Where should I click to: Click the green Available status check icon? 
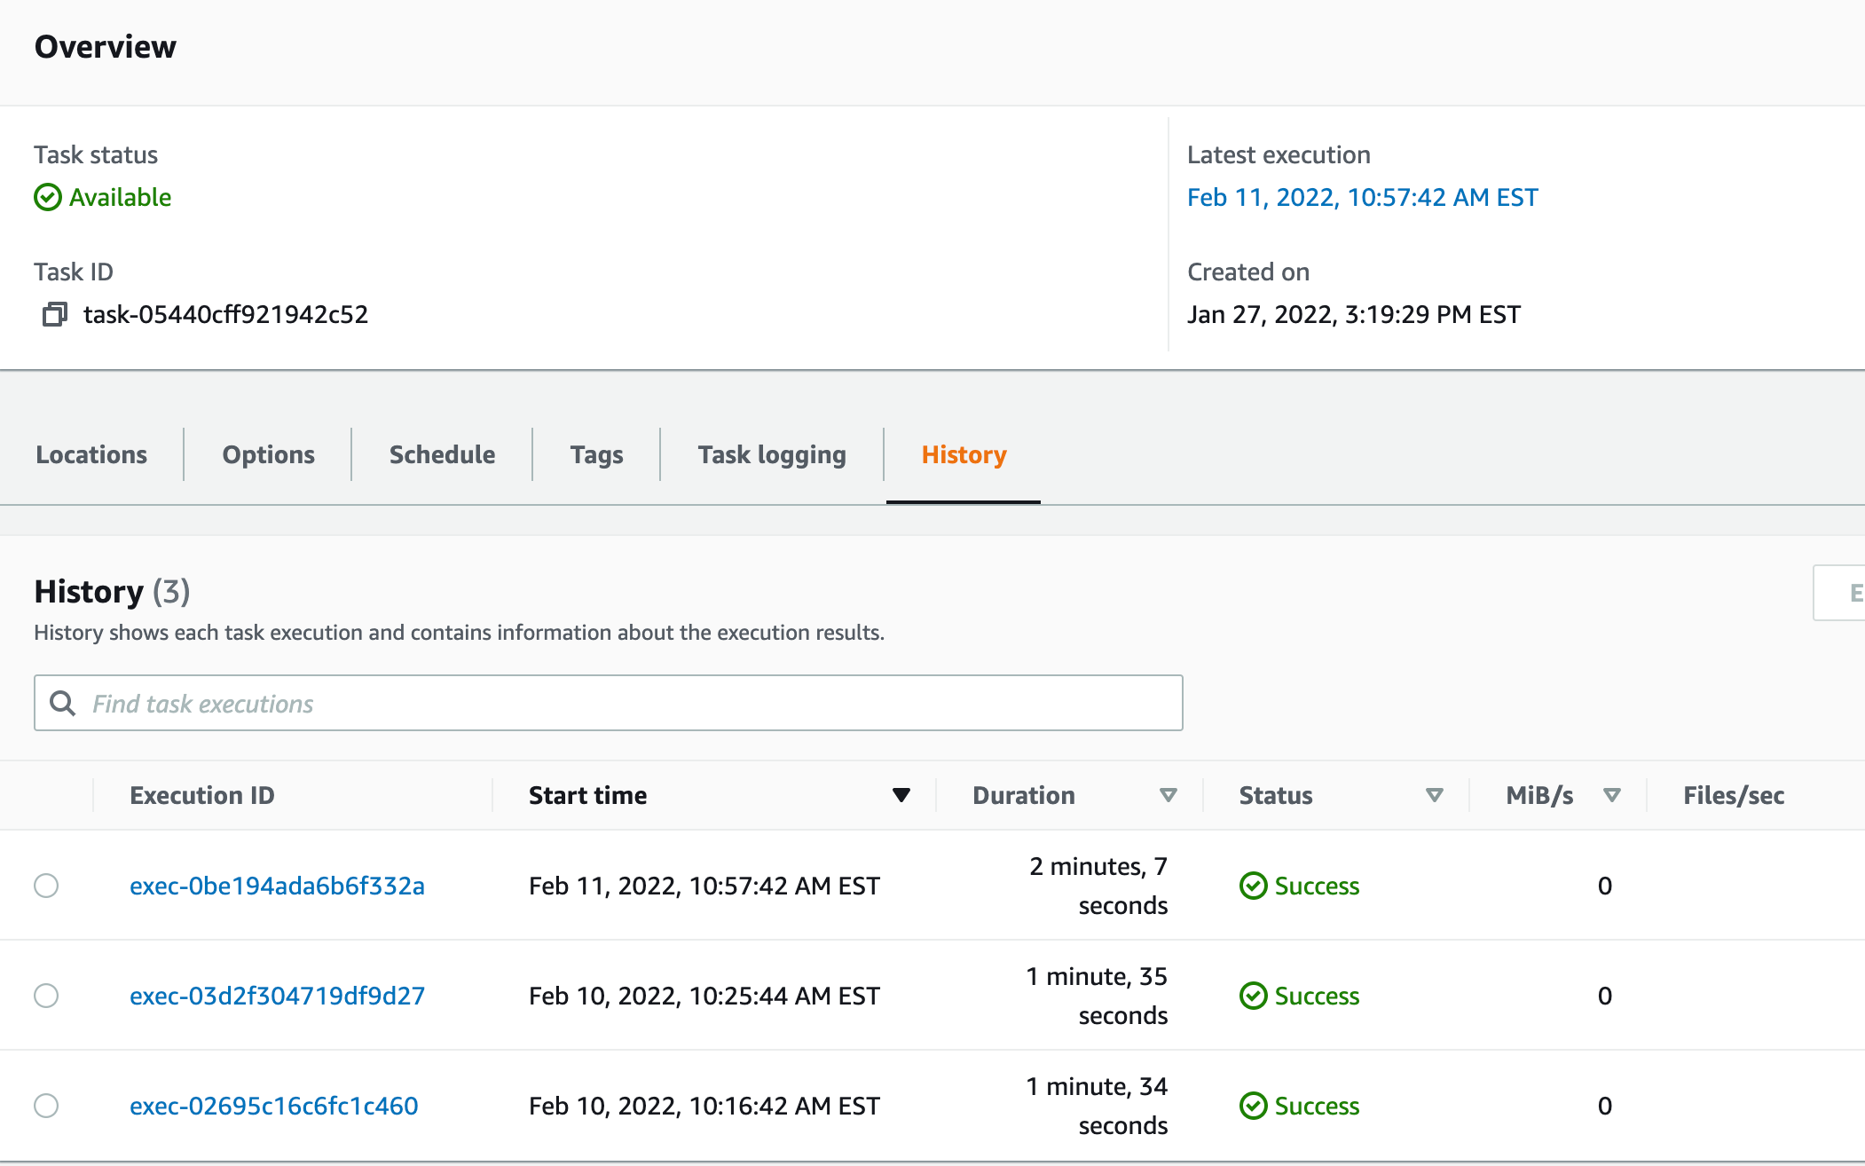coord(48,197)
